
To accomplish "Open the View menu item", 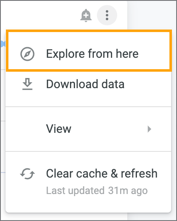I will tap(88, 129).
